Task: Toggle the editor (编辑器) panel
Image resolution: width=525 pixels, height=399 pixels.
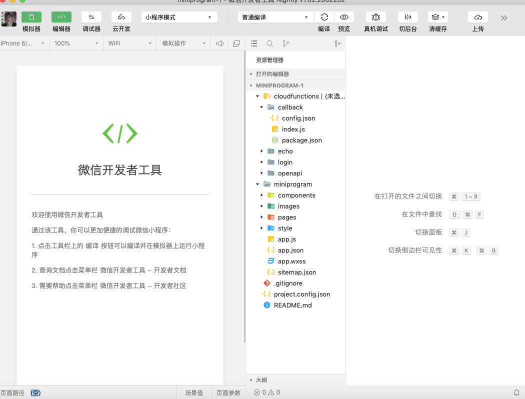Action: click(x=61, y=17)
